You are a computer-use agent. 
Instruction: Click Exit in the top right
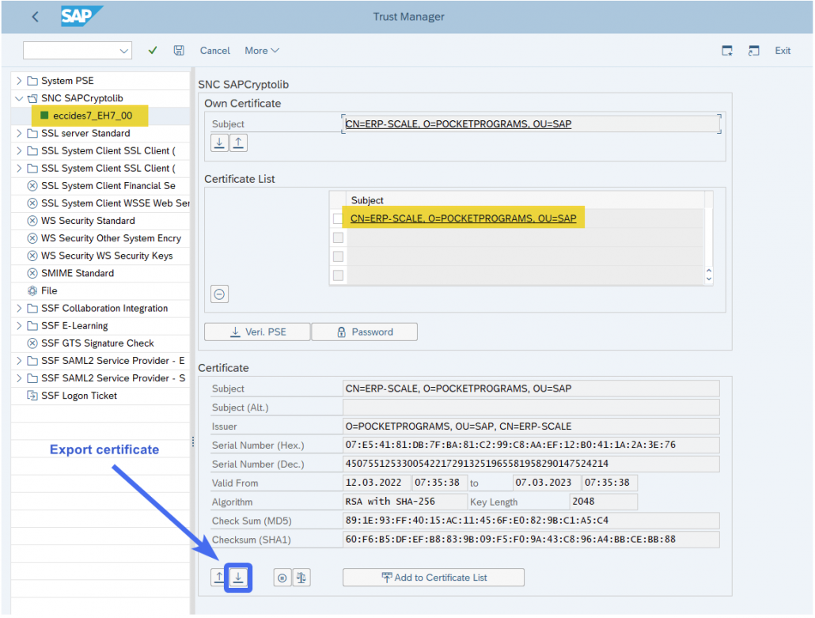pyautogui.click(x=782, y=50)
